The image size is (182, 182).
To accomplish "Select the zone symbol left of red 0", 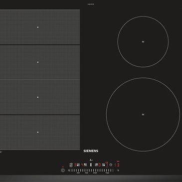I will tap(96, 165).
